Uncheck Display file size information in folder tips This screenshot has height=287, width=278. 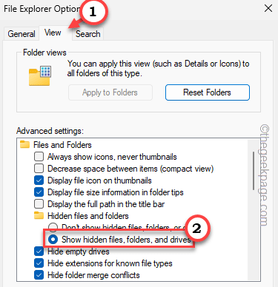click(39, 192)
